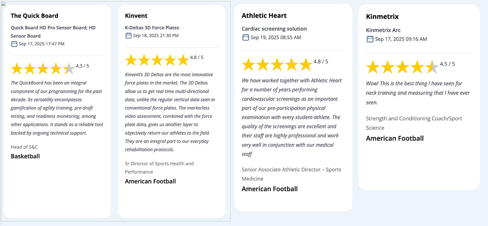Screen dimensions: 488x226
Task: Click calendar icon on Athletic Heart card
Action: (x=246, y=37)
